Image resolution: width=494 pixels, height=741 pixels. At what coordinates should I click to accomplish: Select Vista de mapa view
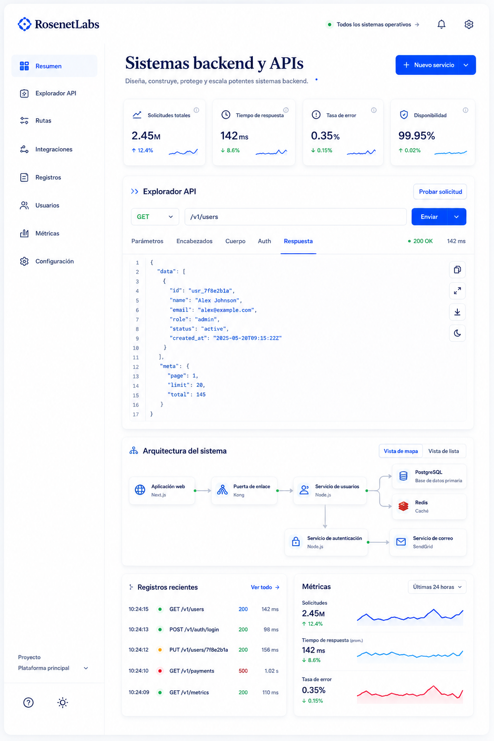(x=401, y=451)
